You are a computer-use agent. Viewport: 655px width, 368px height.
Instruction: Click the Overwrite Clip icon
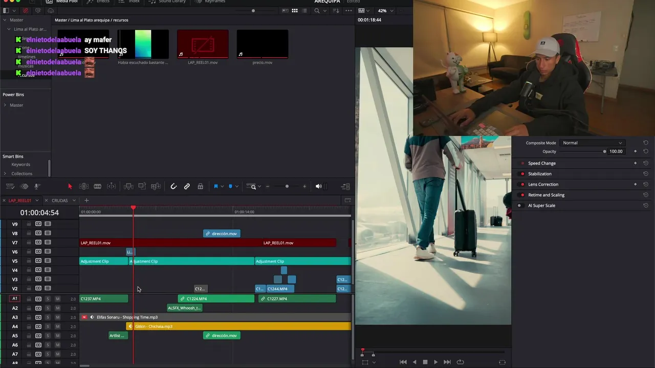tap(142, 187)
